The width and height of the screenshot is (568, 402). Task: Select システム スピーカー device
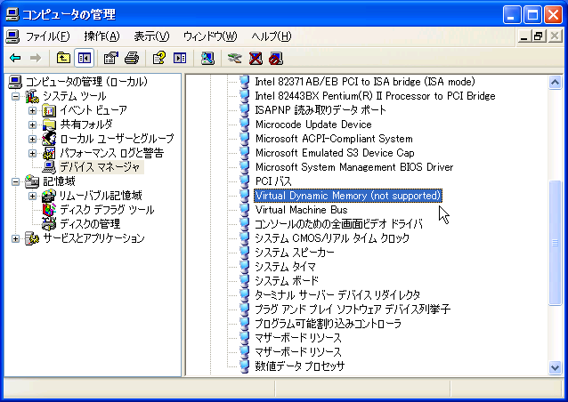coord(295,253)
